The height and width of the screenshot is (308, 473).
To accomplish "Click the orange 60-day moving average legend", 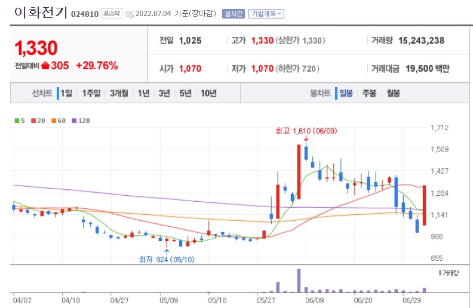I will pyautogui.click(x=58, y=121).
